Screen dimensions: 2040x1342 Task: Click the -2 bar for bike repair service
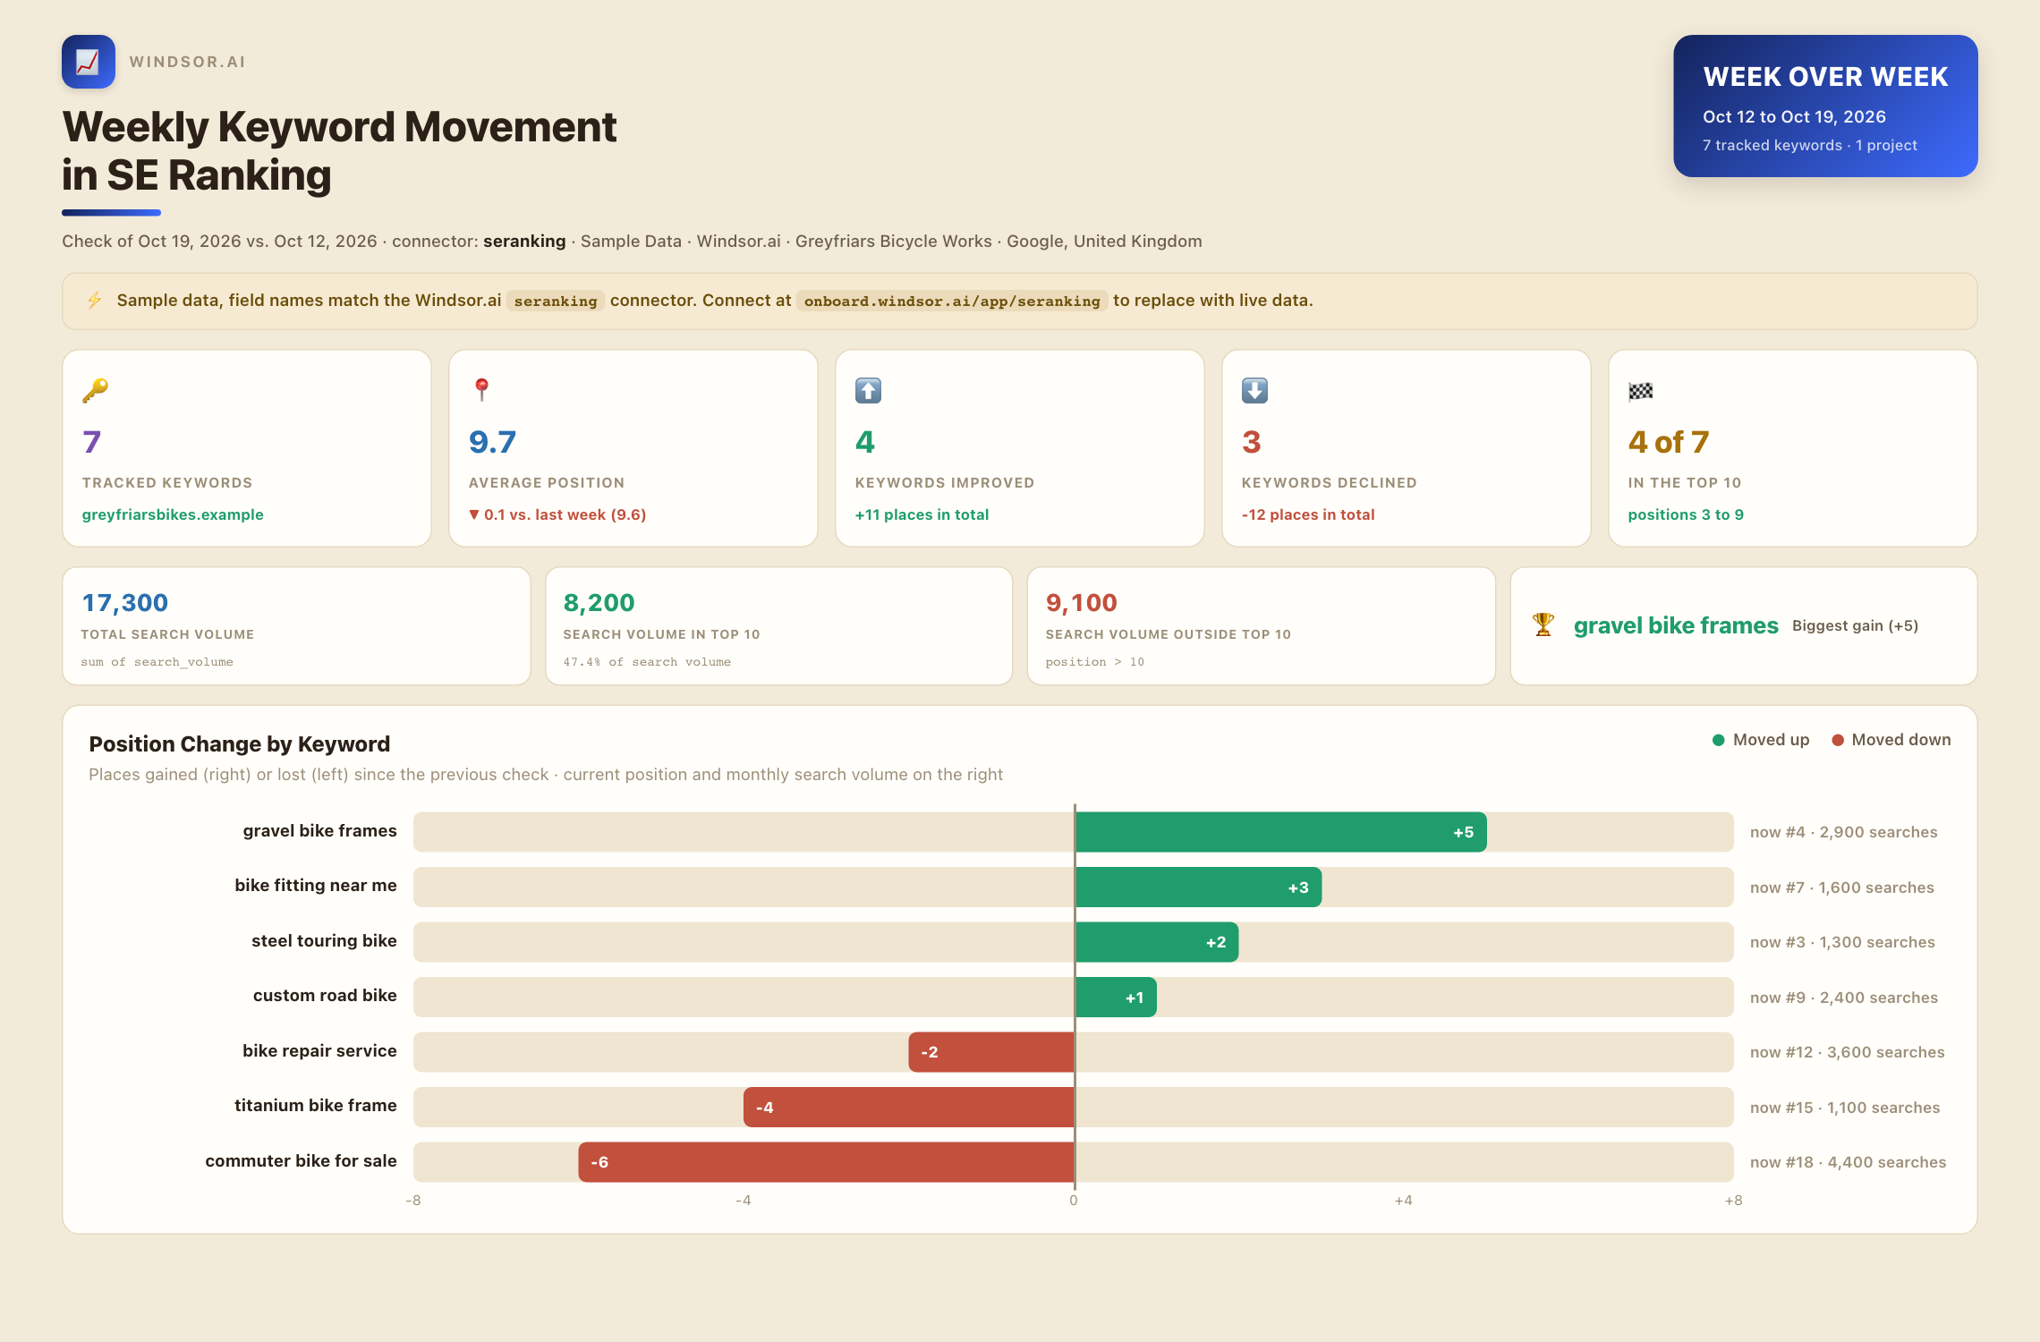tap(991, 1052)
